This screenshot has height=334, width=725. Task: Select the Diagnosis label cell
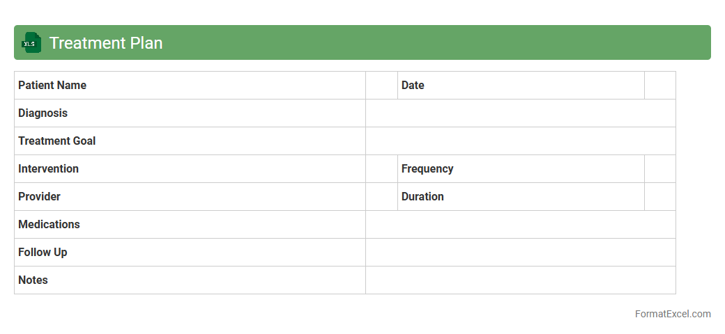190,113
